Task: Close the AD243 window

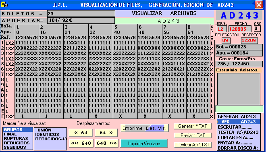Action: point(259,5)
